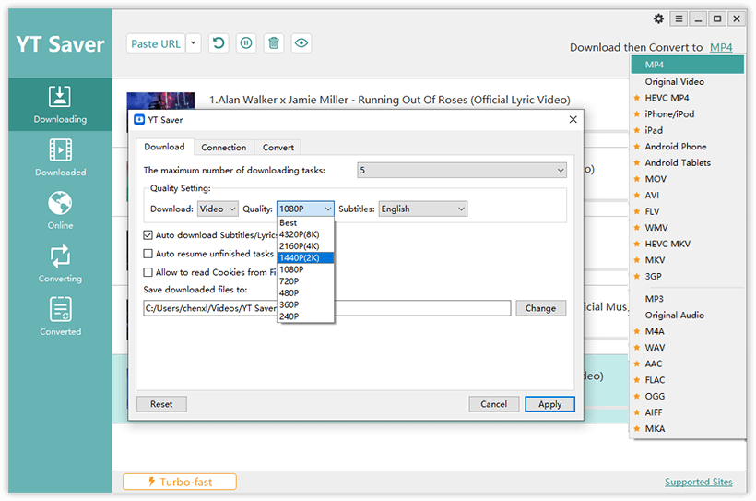Select AVI format option
Screen dimensions: 756x501
688,195
